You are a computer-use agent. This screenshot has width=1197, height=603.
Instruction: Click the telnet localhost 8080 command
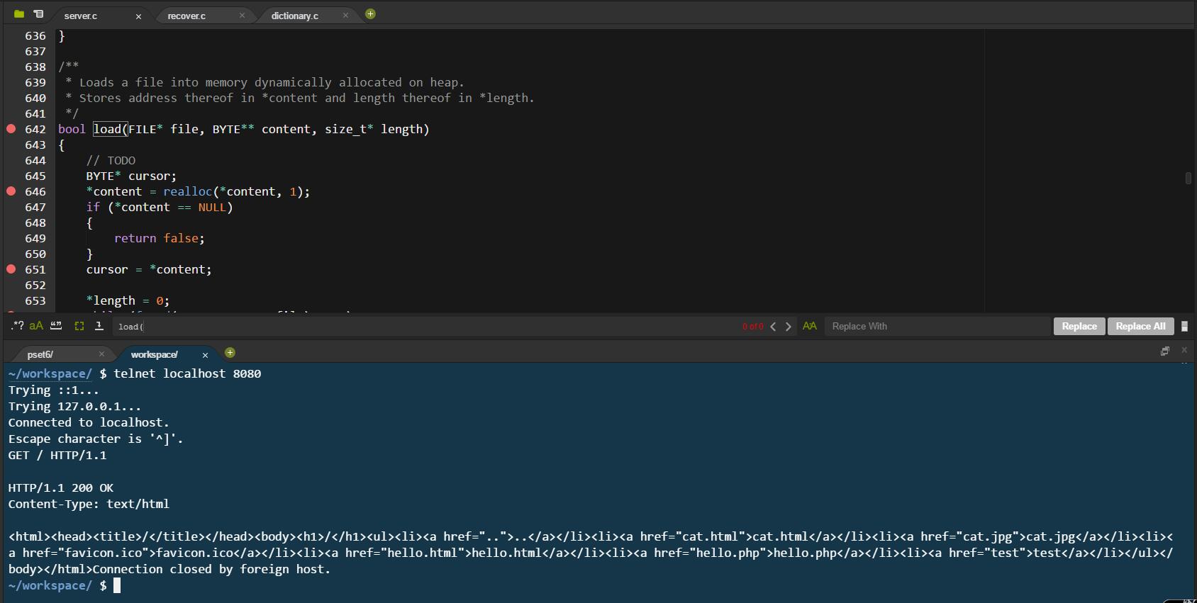click(187, 373)
